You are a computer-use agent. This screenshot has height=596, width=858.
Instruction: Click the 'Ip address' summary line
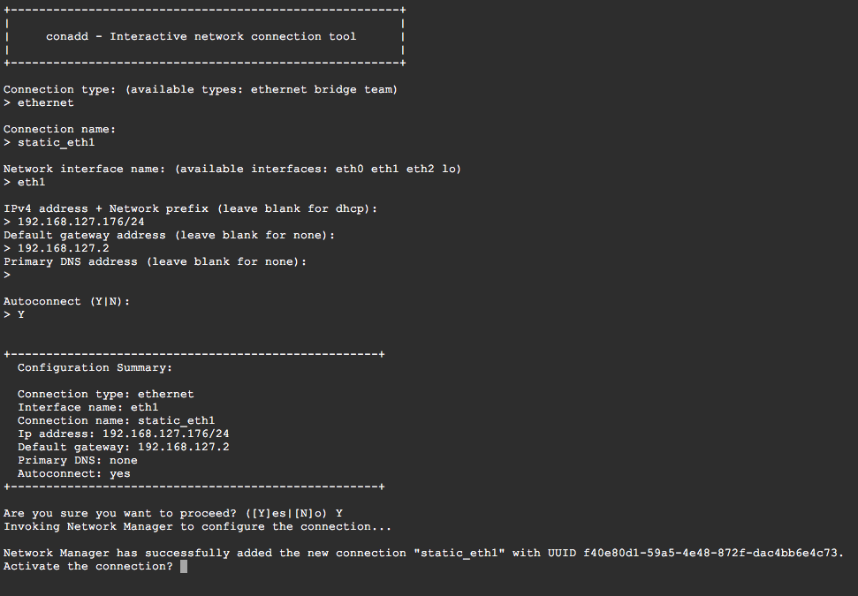123,434
